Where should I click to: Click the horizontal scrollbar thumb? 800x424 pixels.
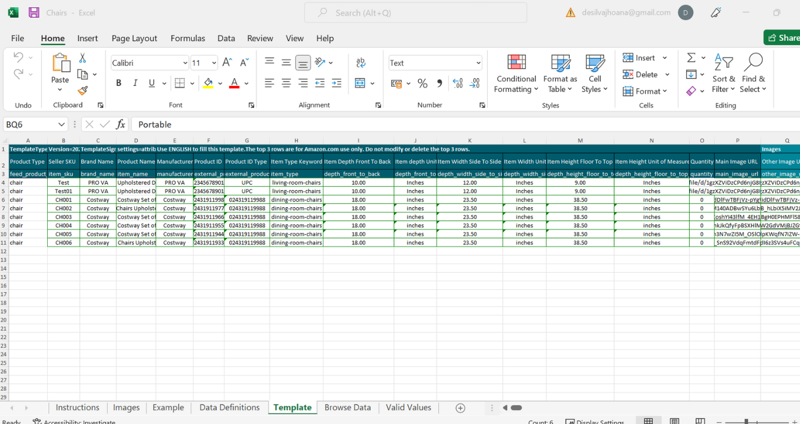[x=517, y=408]
